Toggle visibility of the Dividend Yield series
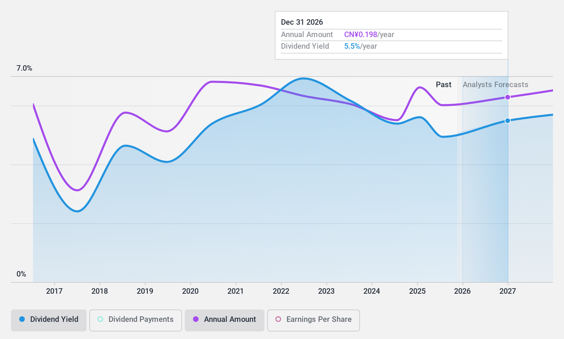Image resolution: width=564 pixels, height=339 pixels. click(x=48, y=319)
